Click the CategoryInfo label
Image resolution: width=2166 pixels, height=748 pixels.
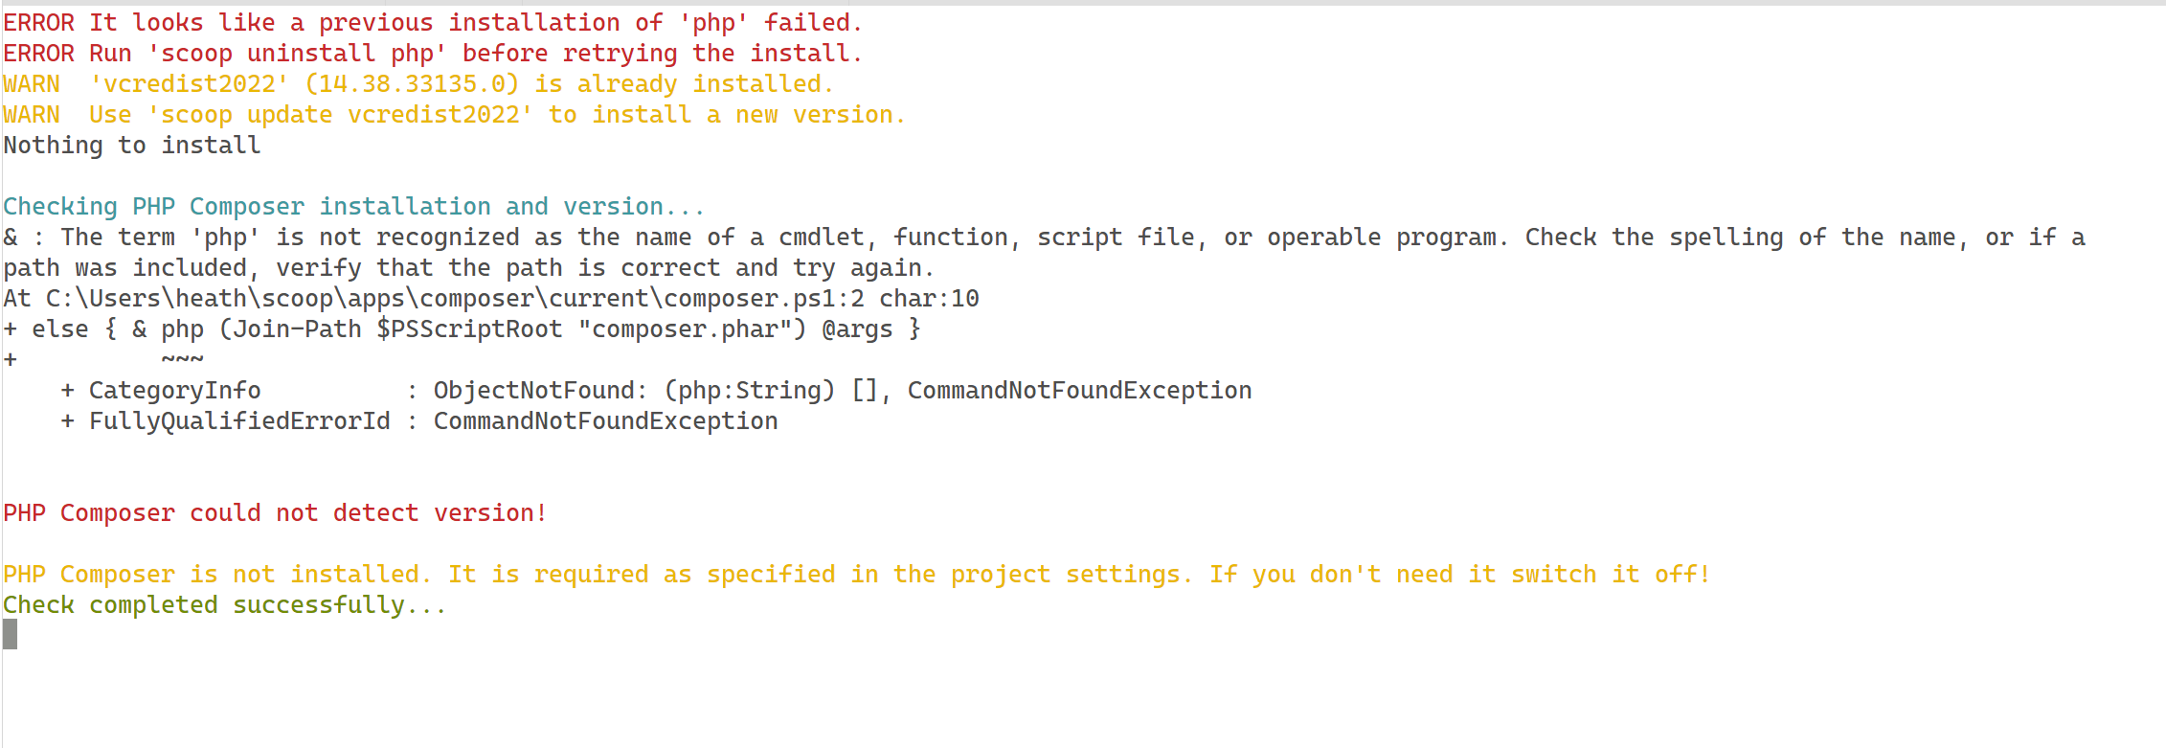(x=175, y=391)
